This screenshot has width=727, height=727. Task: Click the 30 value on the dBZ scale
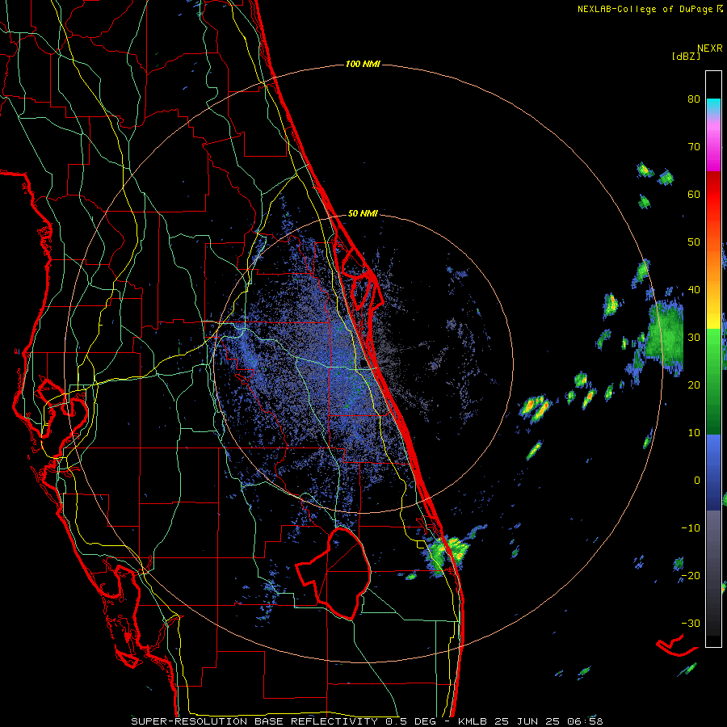coord(694,337)
